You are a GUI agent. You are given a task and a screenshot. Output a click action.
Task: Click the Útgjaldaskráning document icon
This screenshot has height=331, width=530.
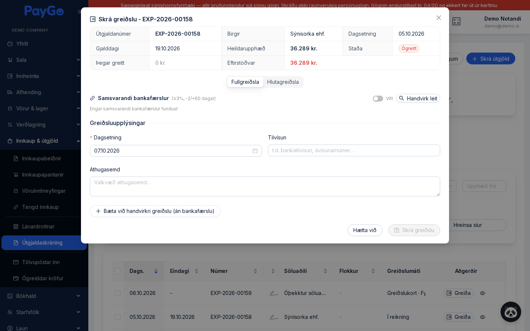point(16,243)
